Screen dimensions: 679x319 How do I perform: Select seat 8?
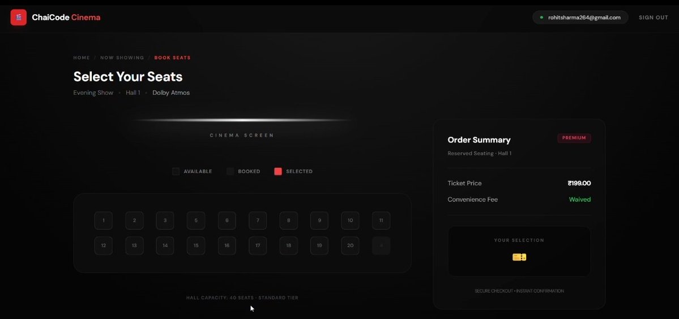[x=288, y=221]
